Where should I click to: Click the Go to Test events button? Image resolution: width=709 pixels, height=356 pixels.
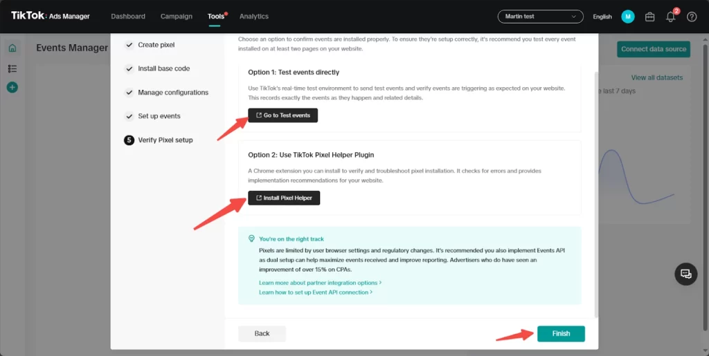coord(282,115)
